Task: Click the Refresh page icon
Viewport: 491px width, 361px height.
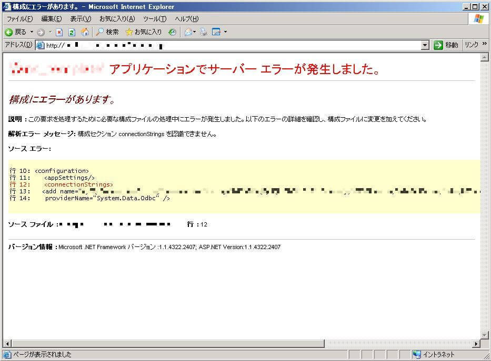Action: coord(72,32)
